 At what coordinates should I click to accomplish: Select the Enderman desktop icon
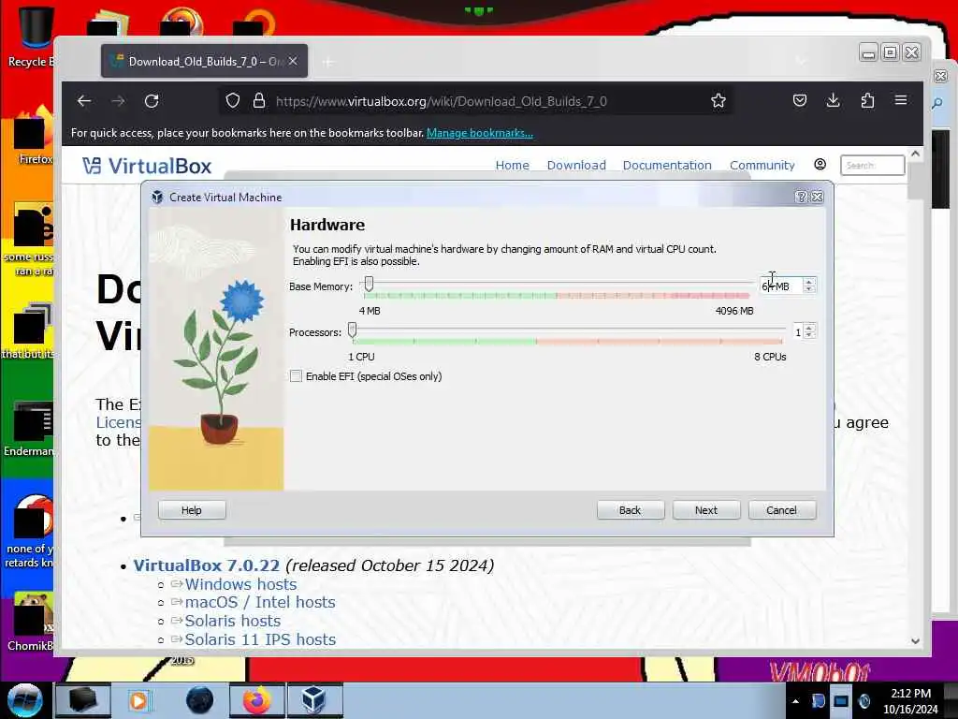coord(29,429)
